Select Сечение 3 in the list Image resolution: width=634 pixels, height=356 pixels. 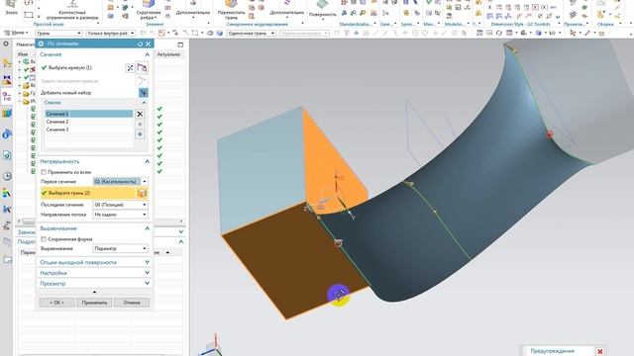[x=89, y=130]
